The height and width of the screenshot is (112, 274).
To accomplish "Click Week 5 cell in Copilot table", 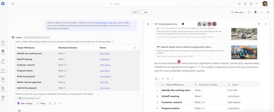I will [62, 88].
